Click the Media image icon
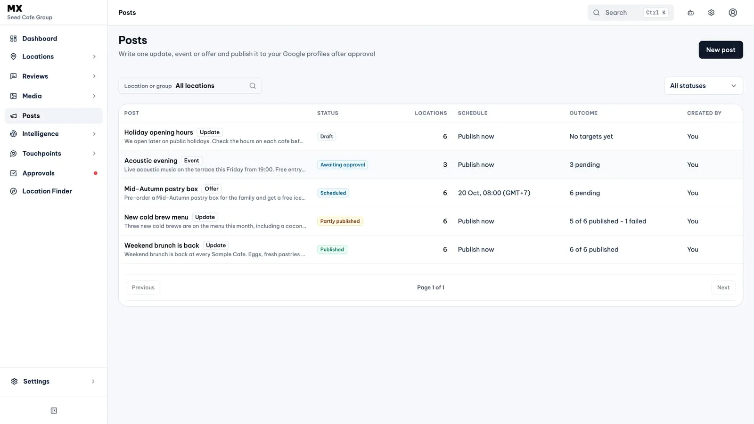754x424 pixels. pos(13,96)
